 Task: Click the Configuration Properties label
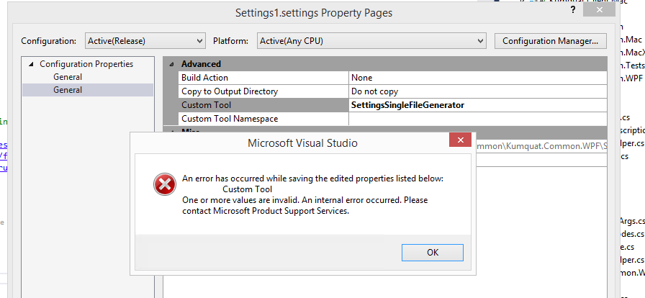(86, 64)
